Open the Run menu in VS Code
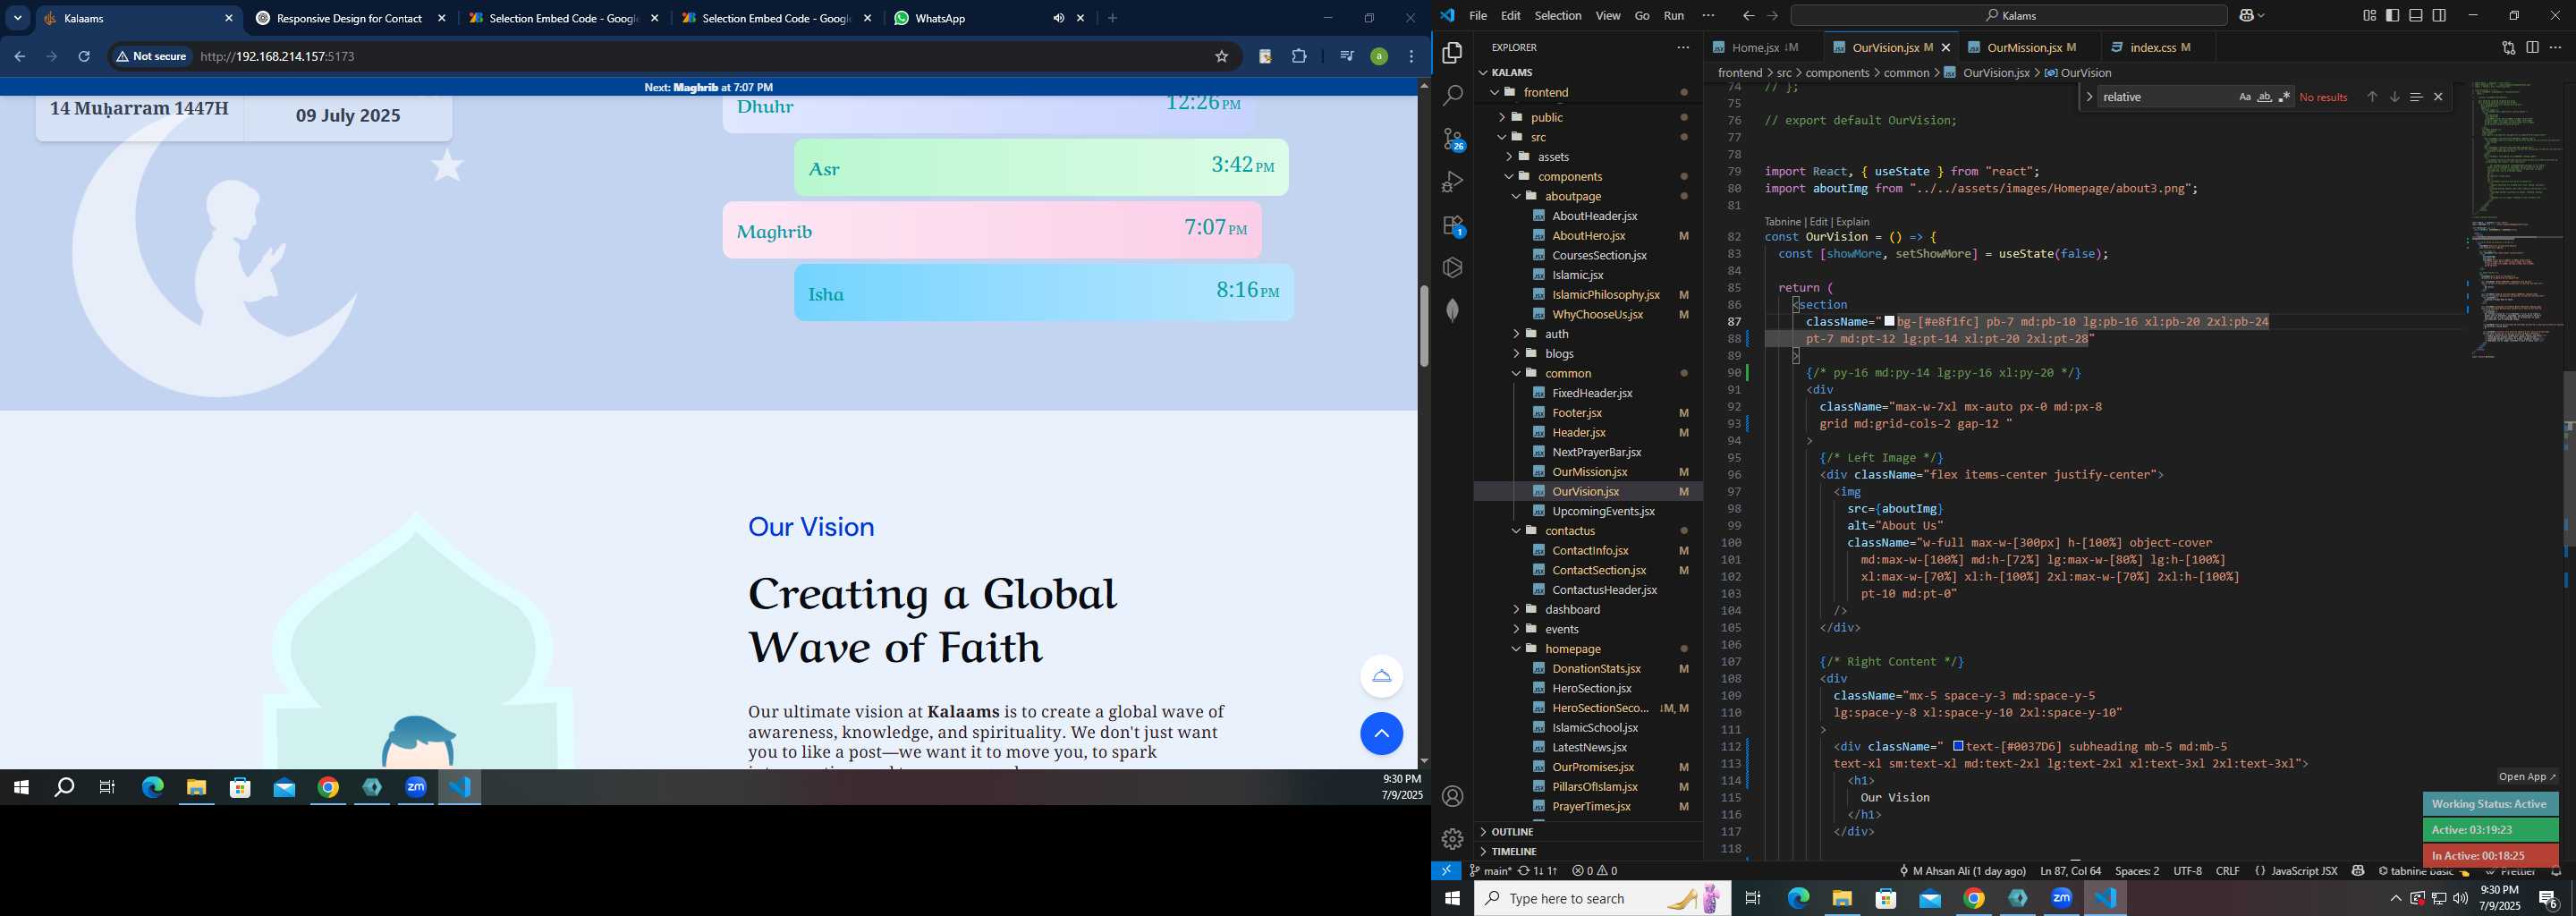Image resolution: width=2576 pixels, height=916 pixels. click(x=1673, y=16)
